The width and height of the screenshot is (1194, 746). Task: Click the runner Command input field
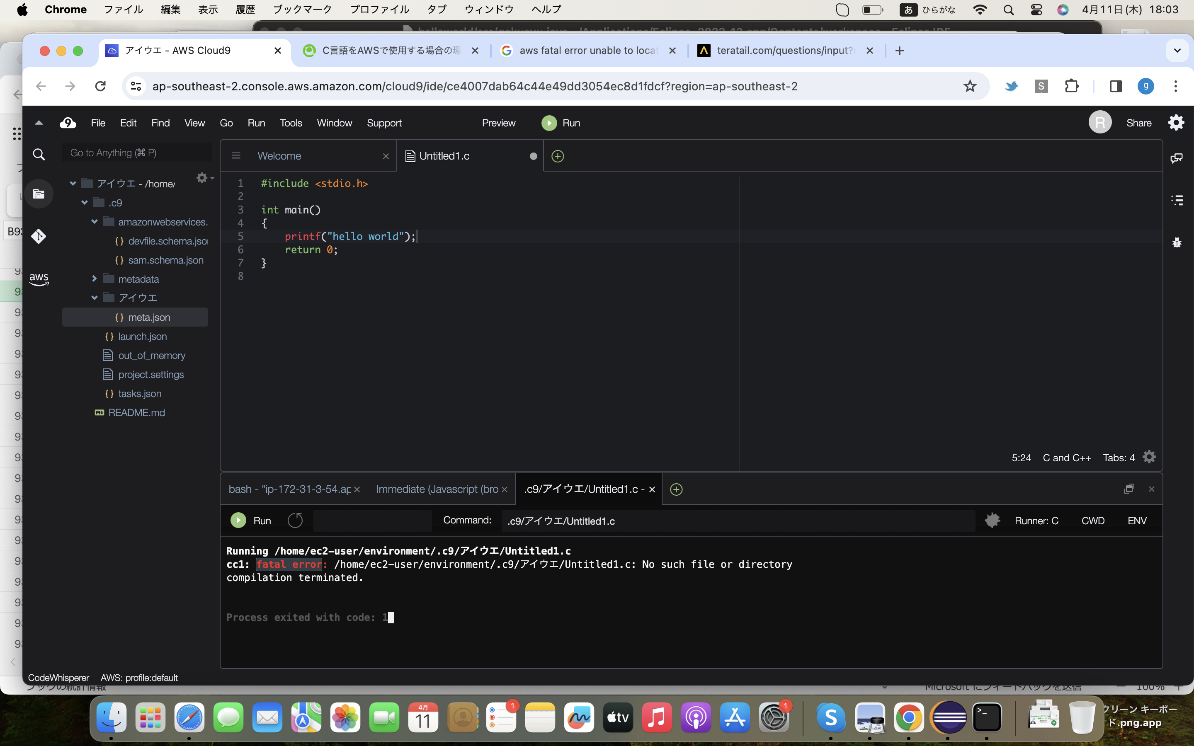coord(738,521)
